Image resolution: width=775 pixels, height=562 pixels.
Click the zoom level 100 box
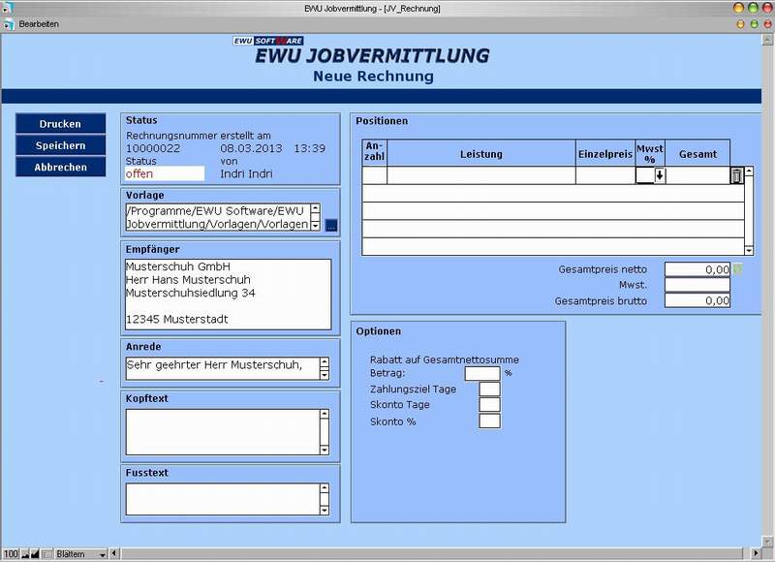pos(11,554)
